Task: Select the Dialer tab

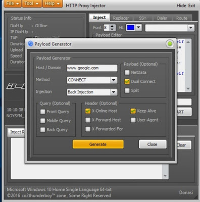Action: click(x=162, y=18)
